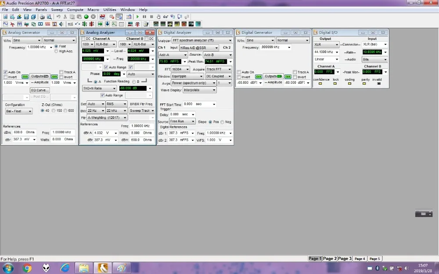The image size is (439, 274).
Task: Click Outputs button in Digital Generator
Action: click(x=273, y=76)
